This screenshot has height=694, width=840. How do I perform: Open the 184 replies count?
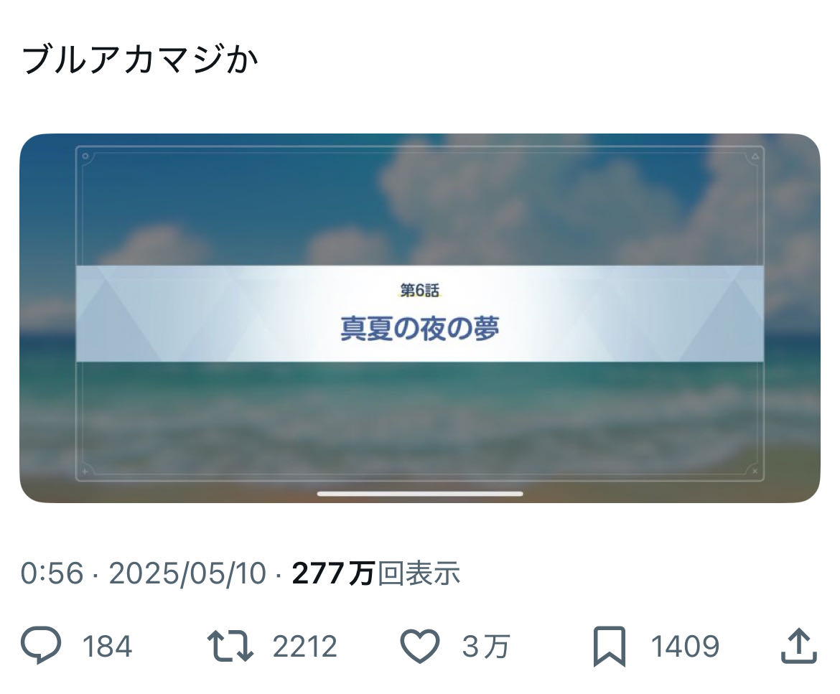coord(107,647)
